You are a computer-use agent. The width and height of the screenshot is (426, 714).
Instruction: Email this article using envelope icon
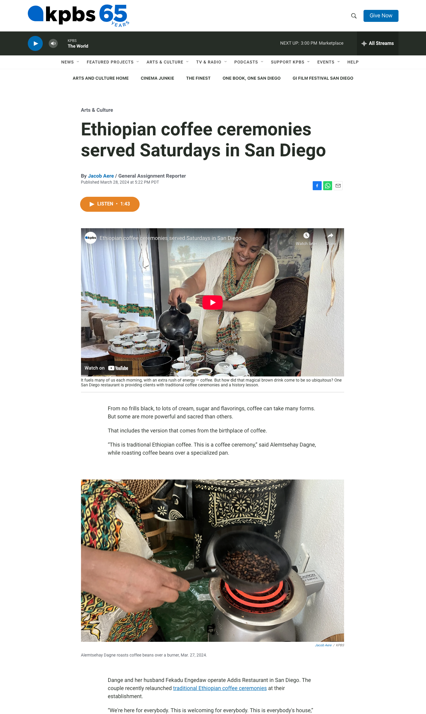point(338,186)
